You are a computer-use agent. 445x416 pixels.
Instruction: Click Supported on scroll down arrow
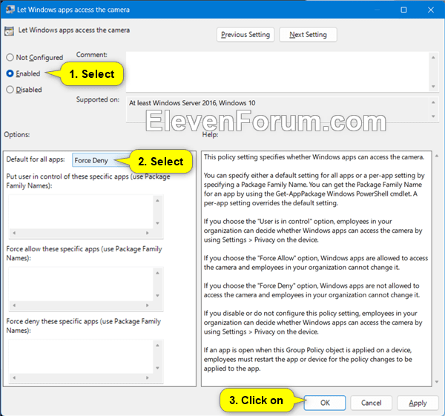click(433, 116)
